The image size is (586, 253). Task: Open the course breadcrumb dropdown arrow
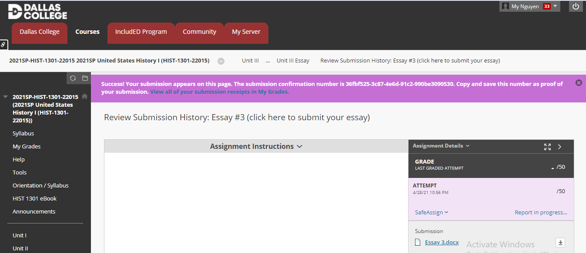click(x=221, y=61)
